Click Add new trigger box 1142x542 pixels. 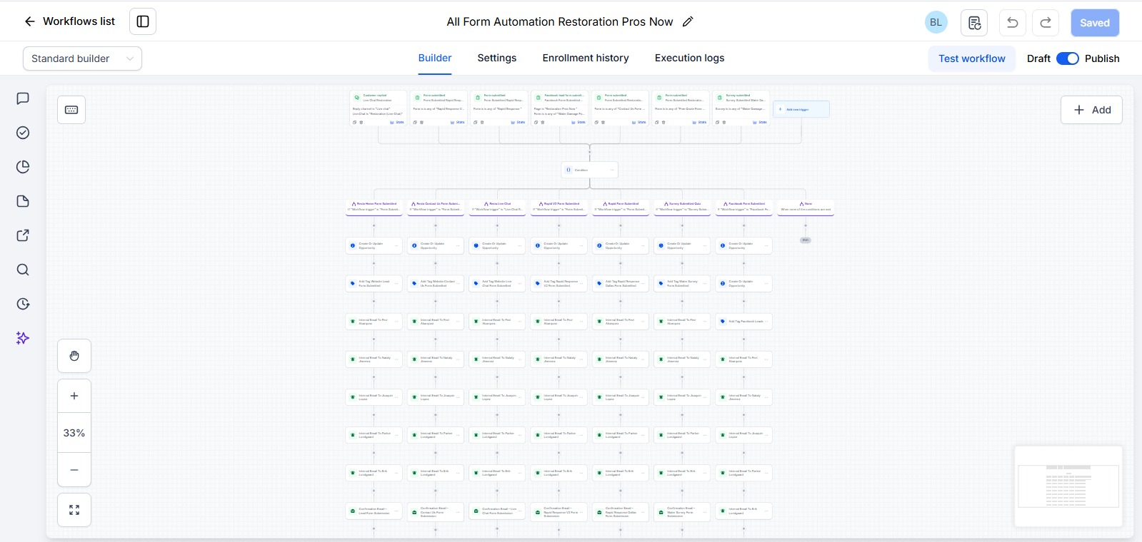(x=801, y=109)
